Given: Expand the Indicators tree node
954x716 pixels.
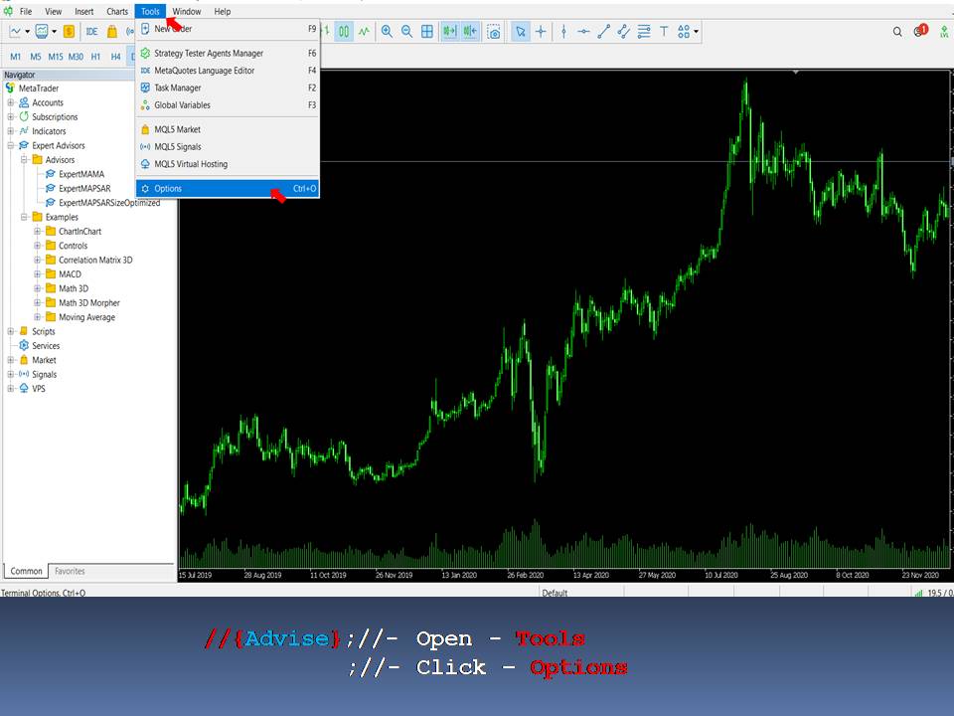Looking at the screenshot, I should tap(11, 131).
